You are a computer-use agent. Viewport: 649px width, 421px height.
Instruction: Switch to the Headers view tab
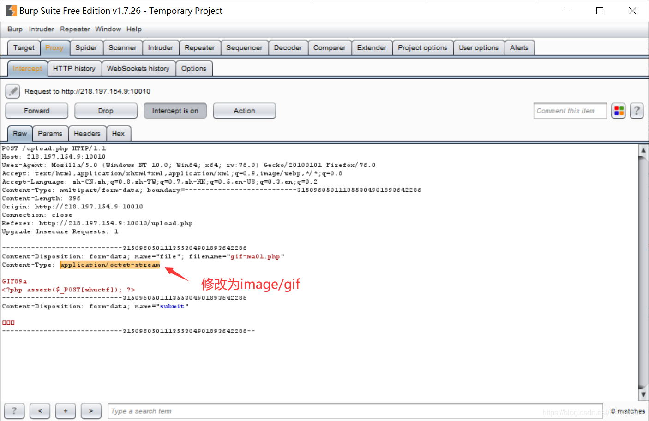87,133
